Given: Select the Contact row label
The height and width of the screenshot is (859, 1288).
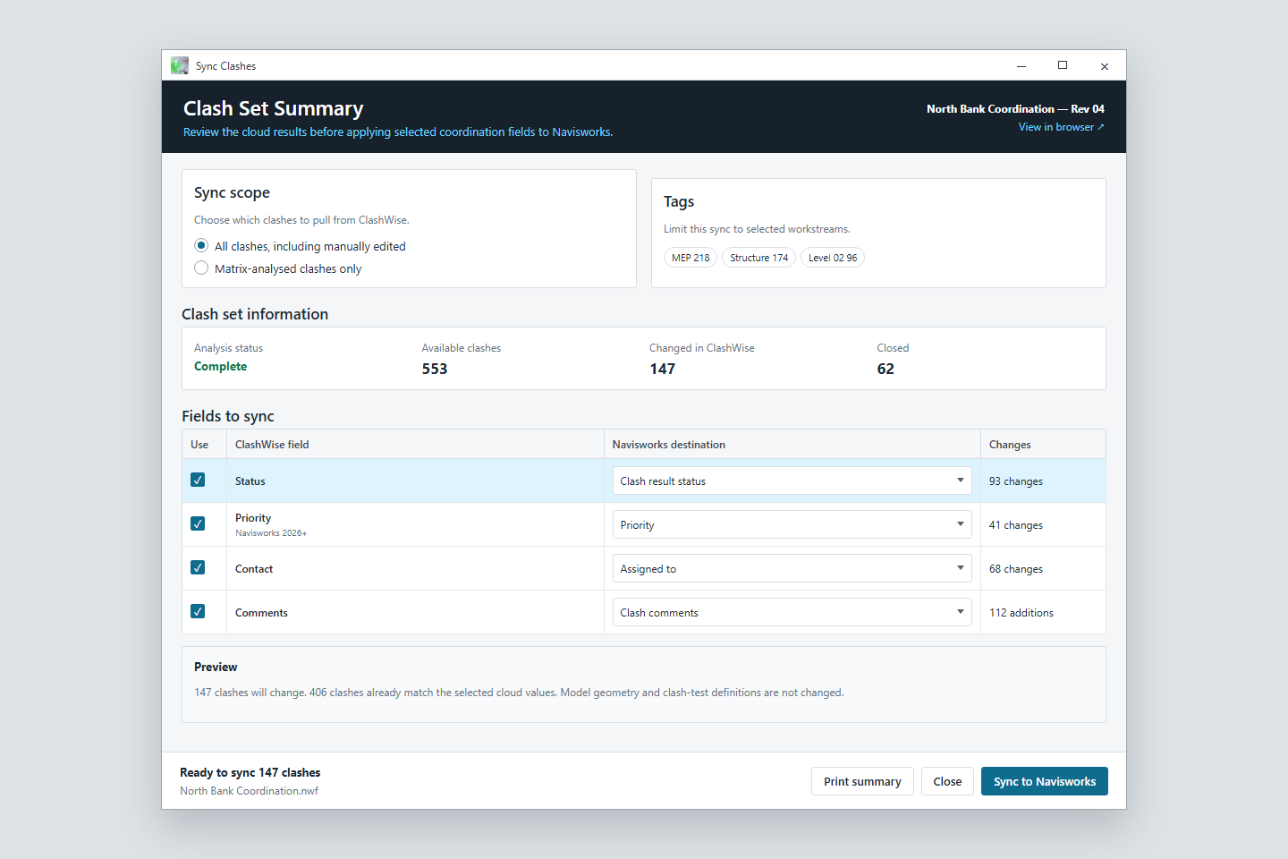Looking at the screenshot, I should pos(254,569).
